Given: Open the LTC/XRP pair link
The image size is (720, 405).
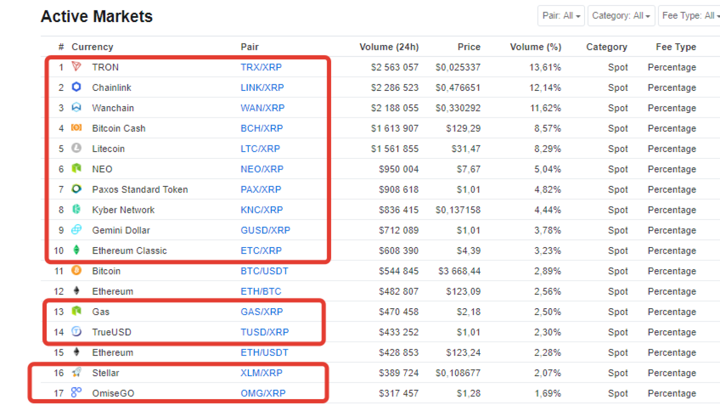Looking at the screenshot, I should [260, 149].
